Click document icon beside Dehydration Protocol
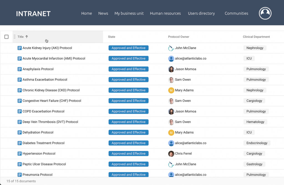This screenshot has width=284, height=185. click(x=20, y=132)
